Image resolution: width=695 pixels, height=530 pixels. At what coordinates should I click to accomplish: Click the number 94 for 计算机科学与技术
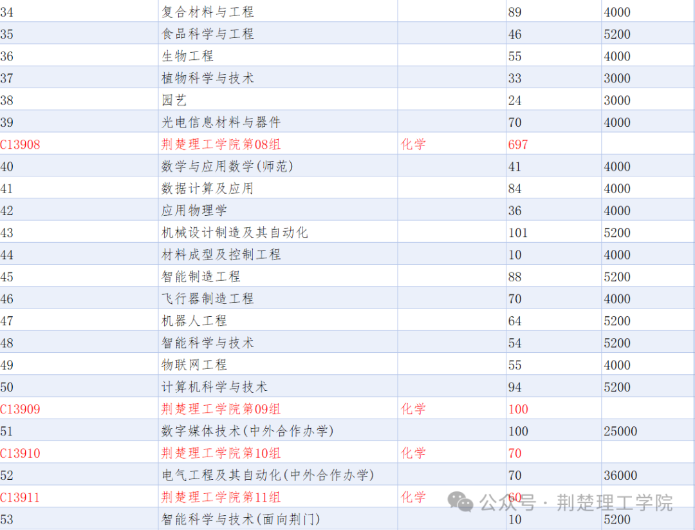515,387
